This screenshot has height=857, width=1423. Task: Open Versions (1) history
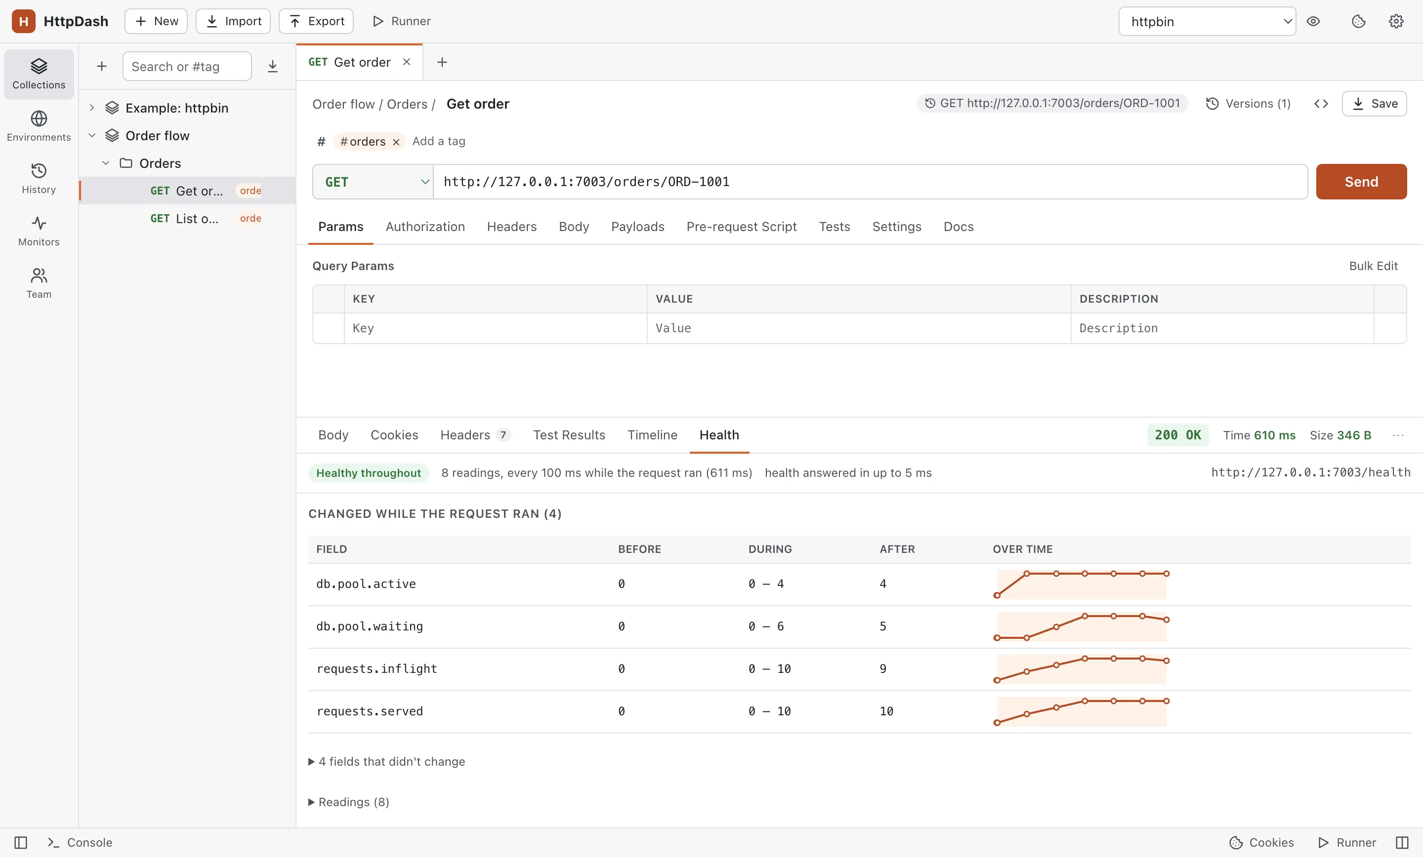pos(1248,104)
